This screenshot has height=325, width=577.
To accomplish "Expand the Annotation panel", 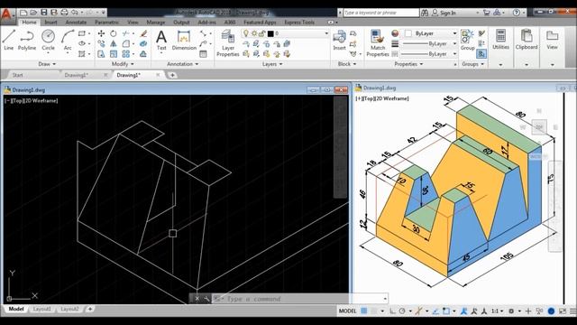I will pyautogui.click(x=182, y=64).
